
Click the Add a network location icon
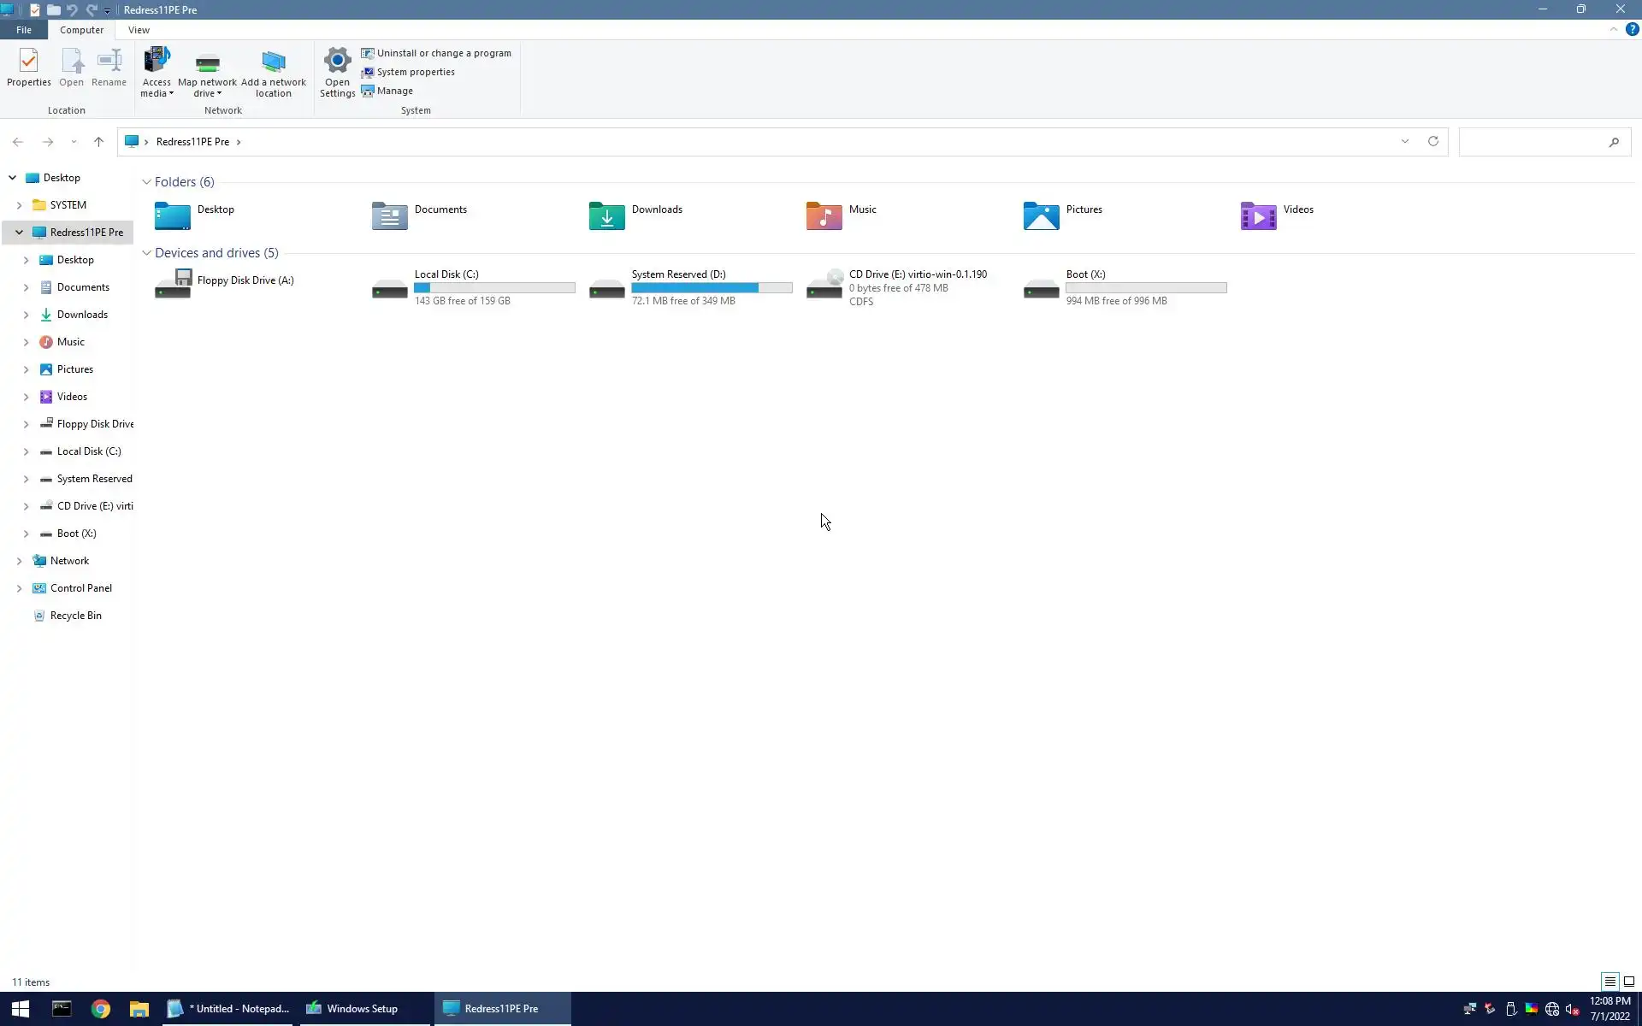coord(273,72)
